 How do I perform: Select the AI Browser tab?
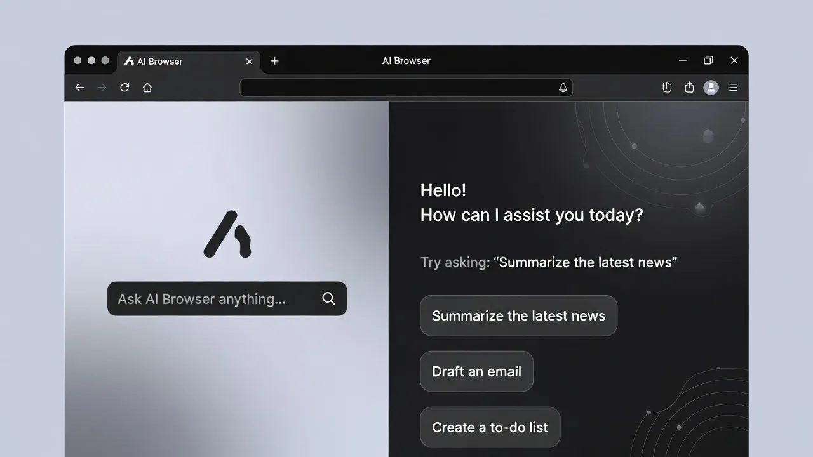[178, 62]
